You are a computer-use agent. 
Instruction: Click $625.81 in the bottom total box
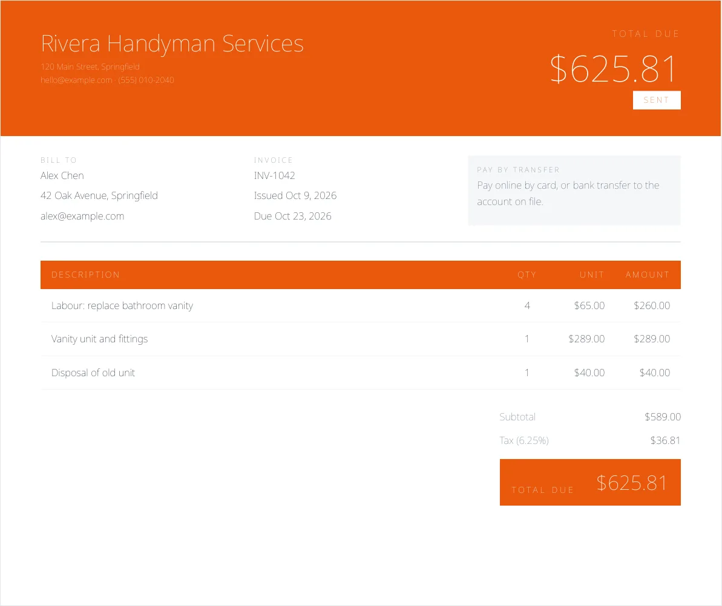[632, 483]
